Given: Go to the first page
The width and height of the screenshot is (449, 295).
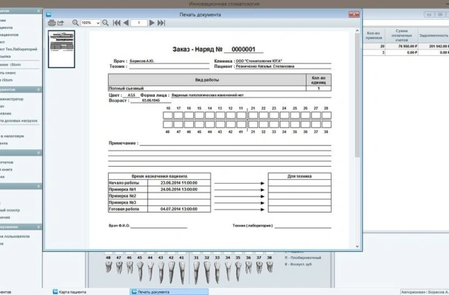Looking at the screenshot, I should pyautogui.click(x=117, y=23).
